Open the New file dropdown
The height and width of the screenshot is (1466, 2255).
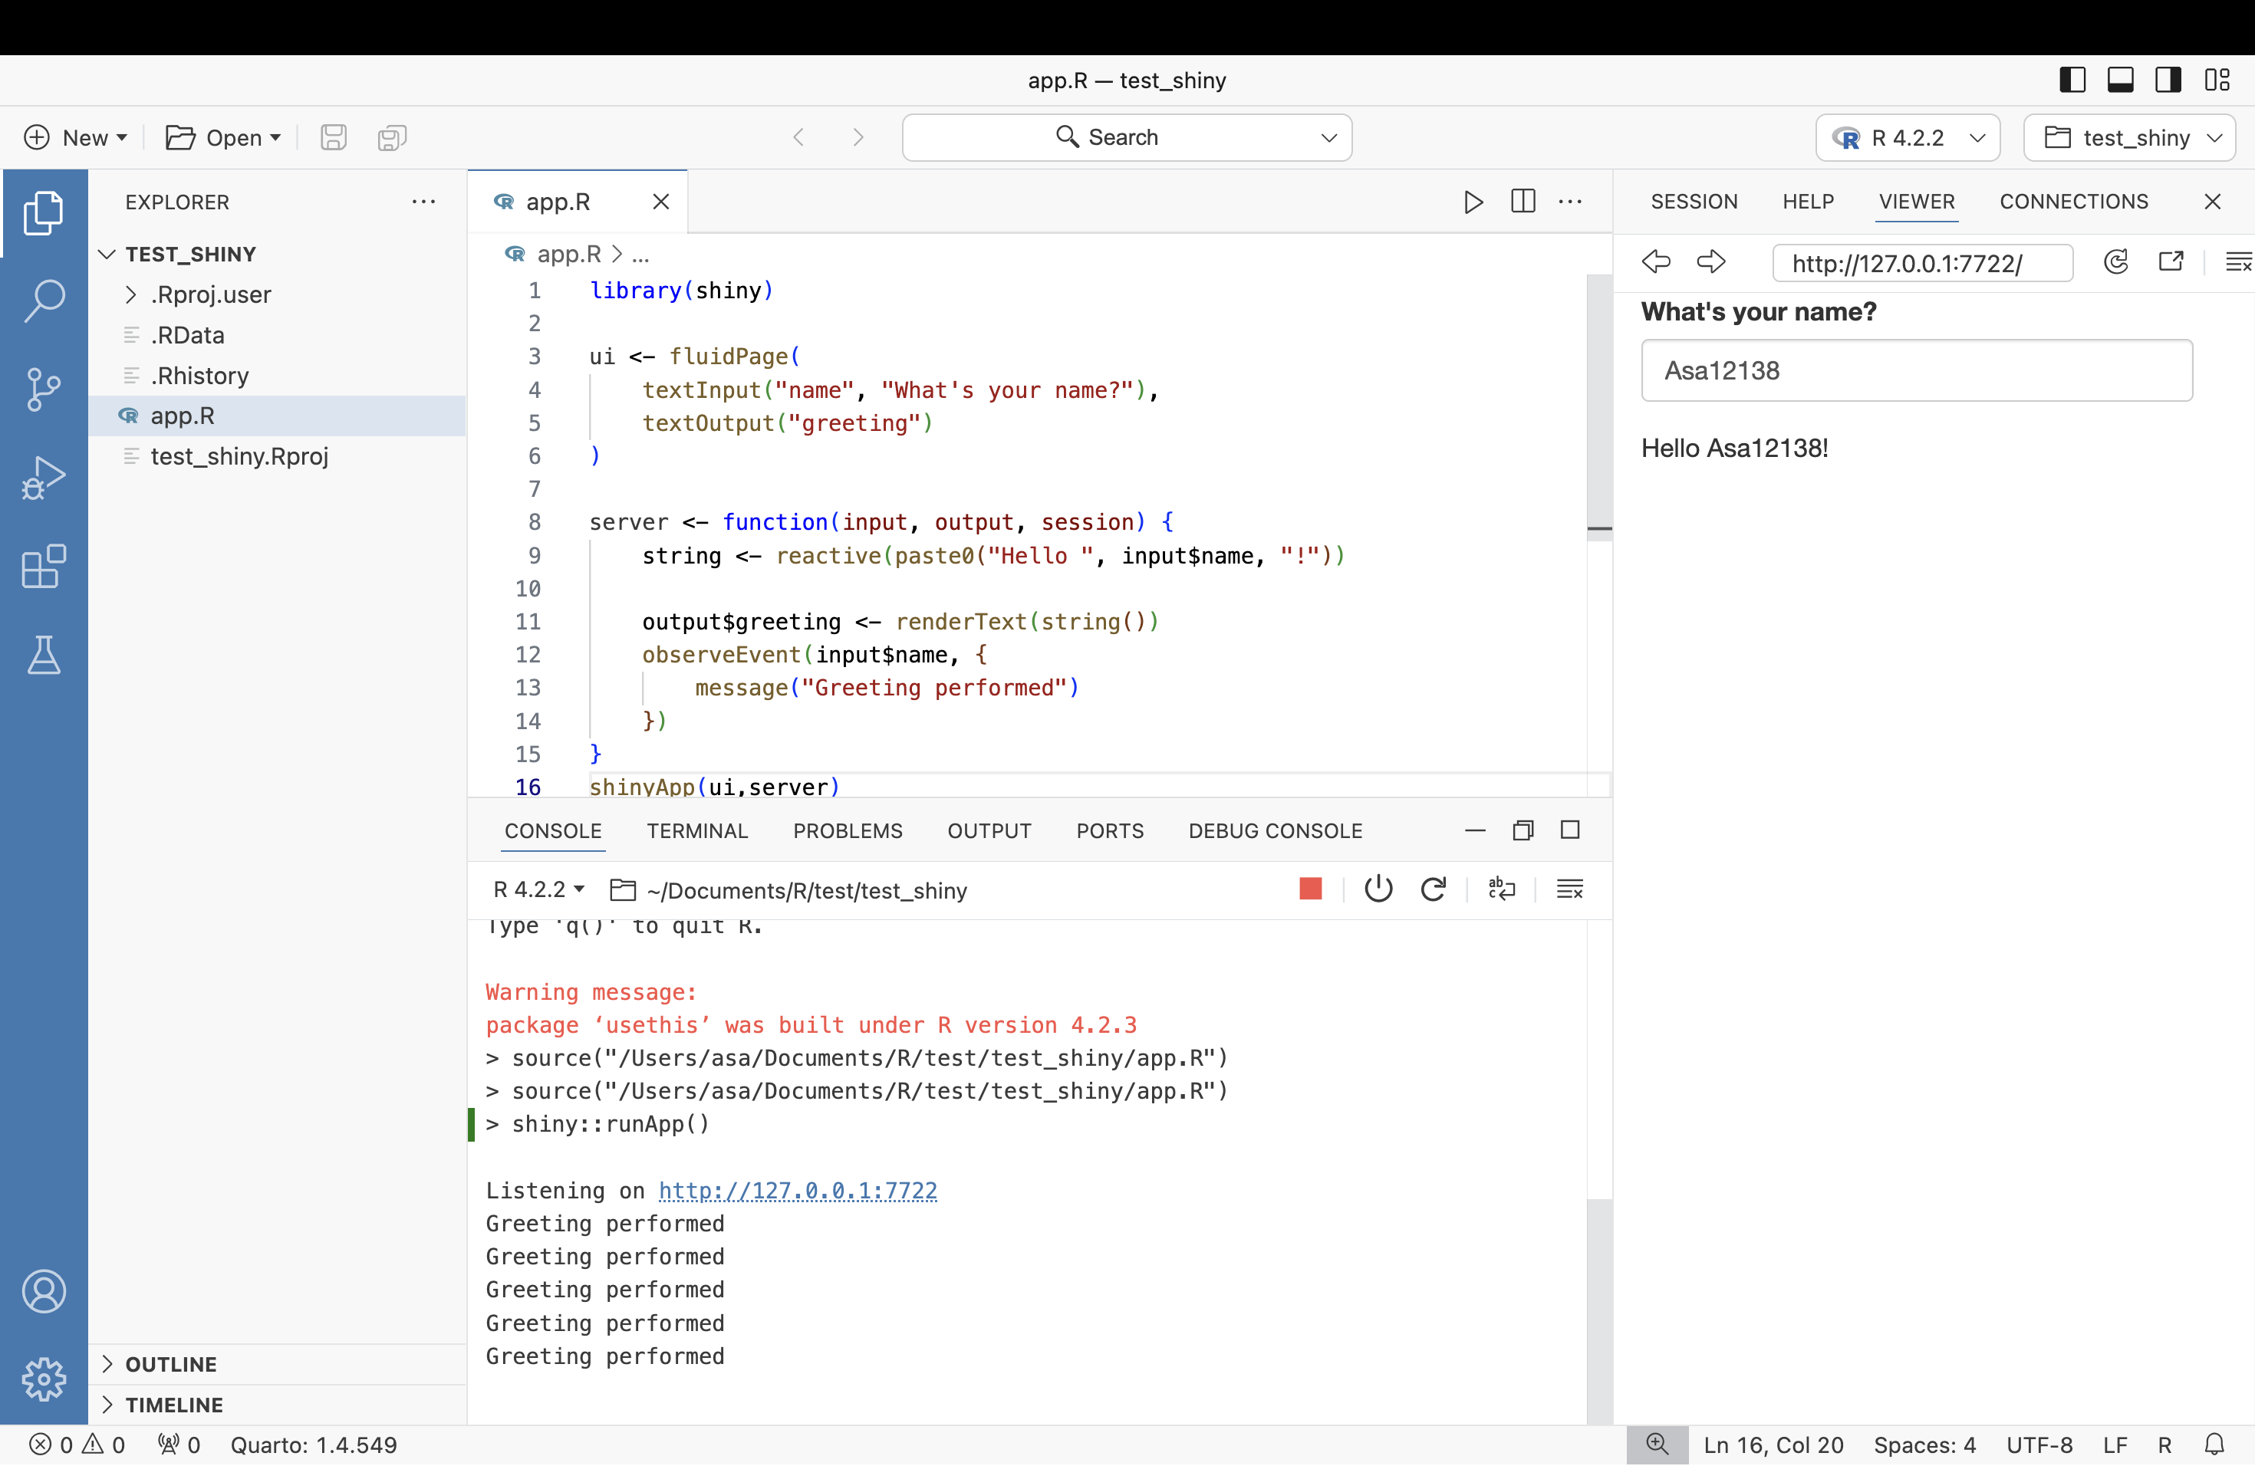[x=76, y=137]
